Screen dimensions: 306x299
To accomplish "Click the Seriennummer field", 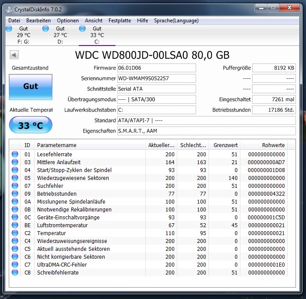I will click(157, 78).
